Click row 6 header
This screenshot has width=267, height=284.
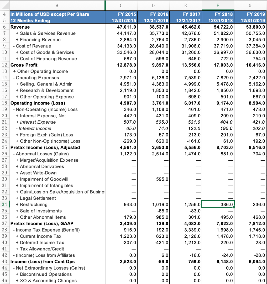pyautogui.click(x=5, y=27)
